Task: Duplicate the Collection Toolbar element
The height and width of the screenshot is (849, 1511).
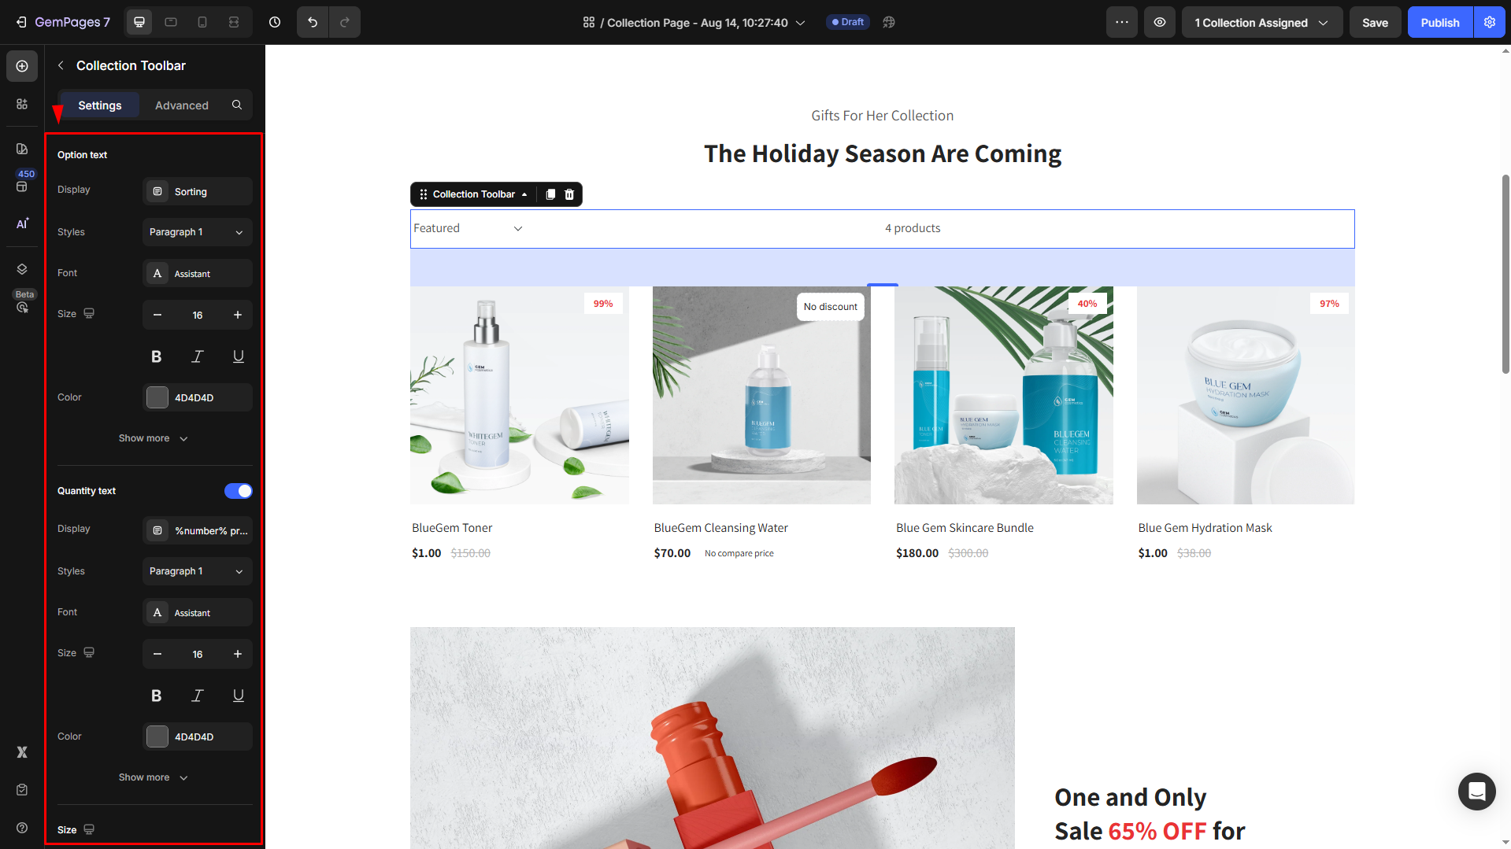Action: (x=550, y=194)
